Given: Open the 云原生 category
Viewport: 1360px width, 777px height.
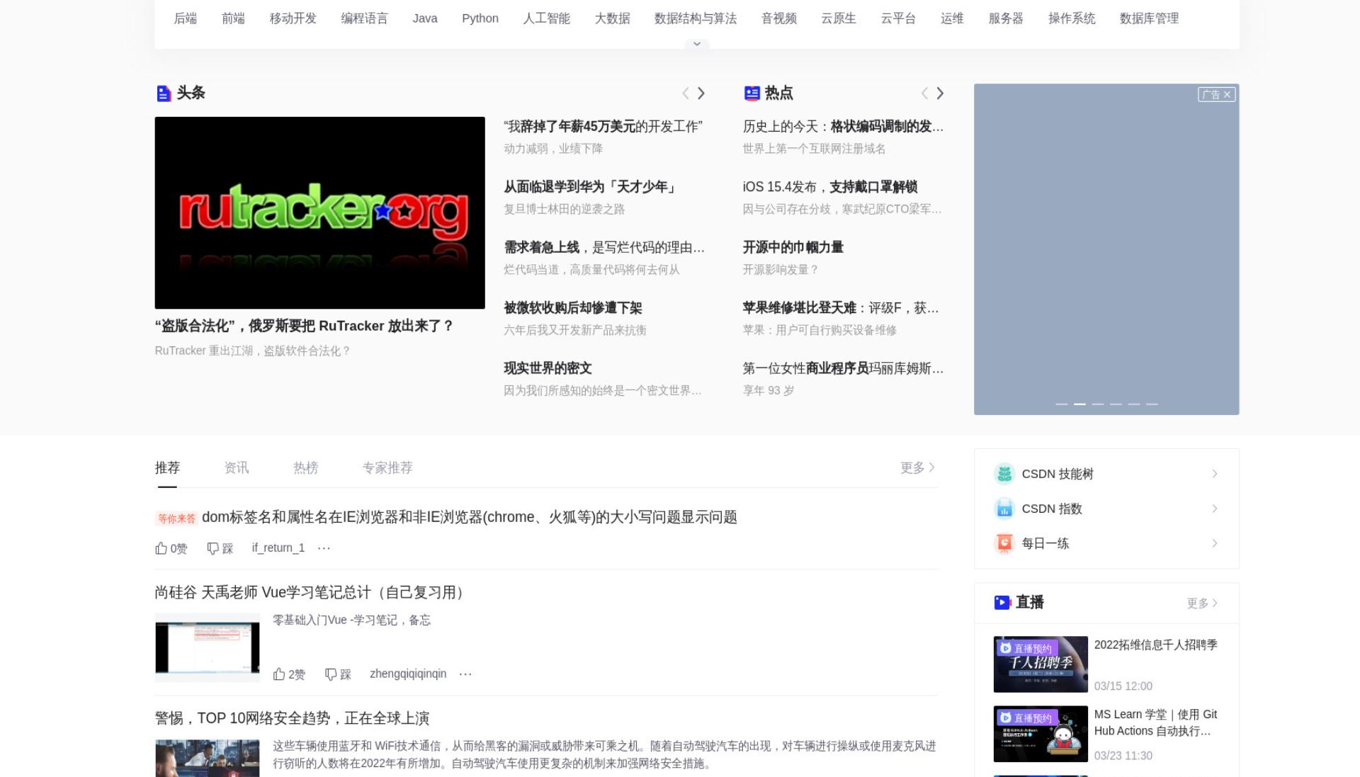Looking at the screenshot, I should point(839,18).
